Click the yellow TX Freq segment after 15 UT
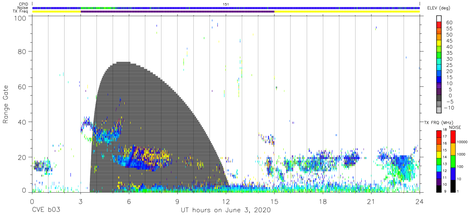 pos(347,12)
